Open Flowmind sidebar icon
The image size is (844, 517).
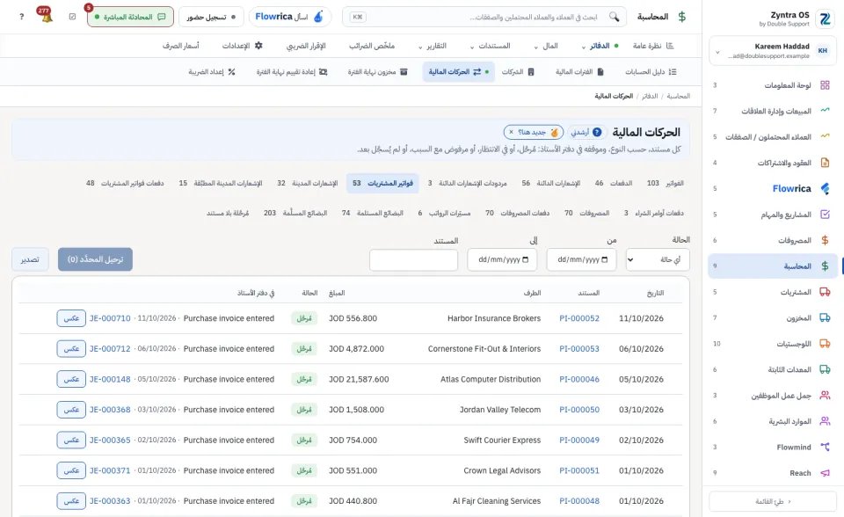tap(825, 447)
